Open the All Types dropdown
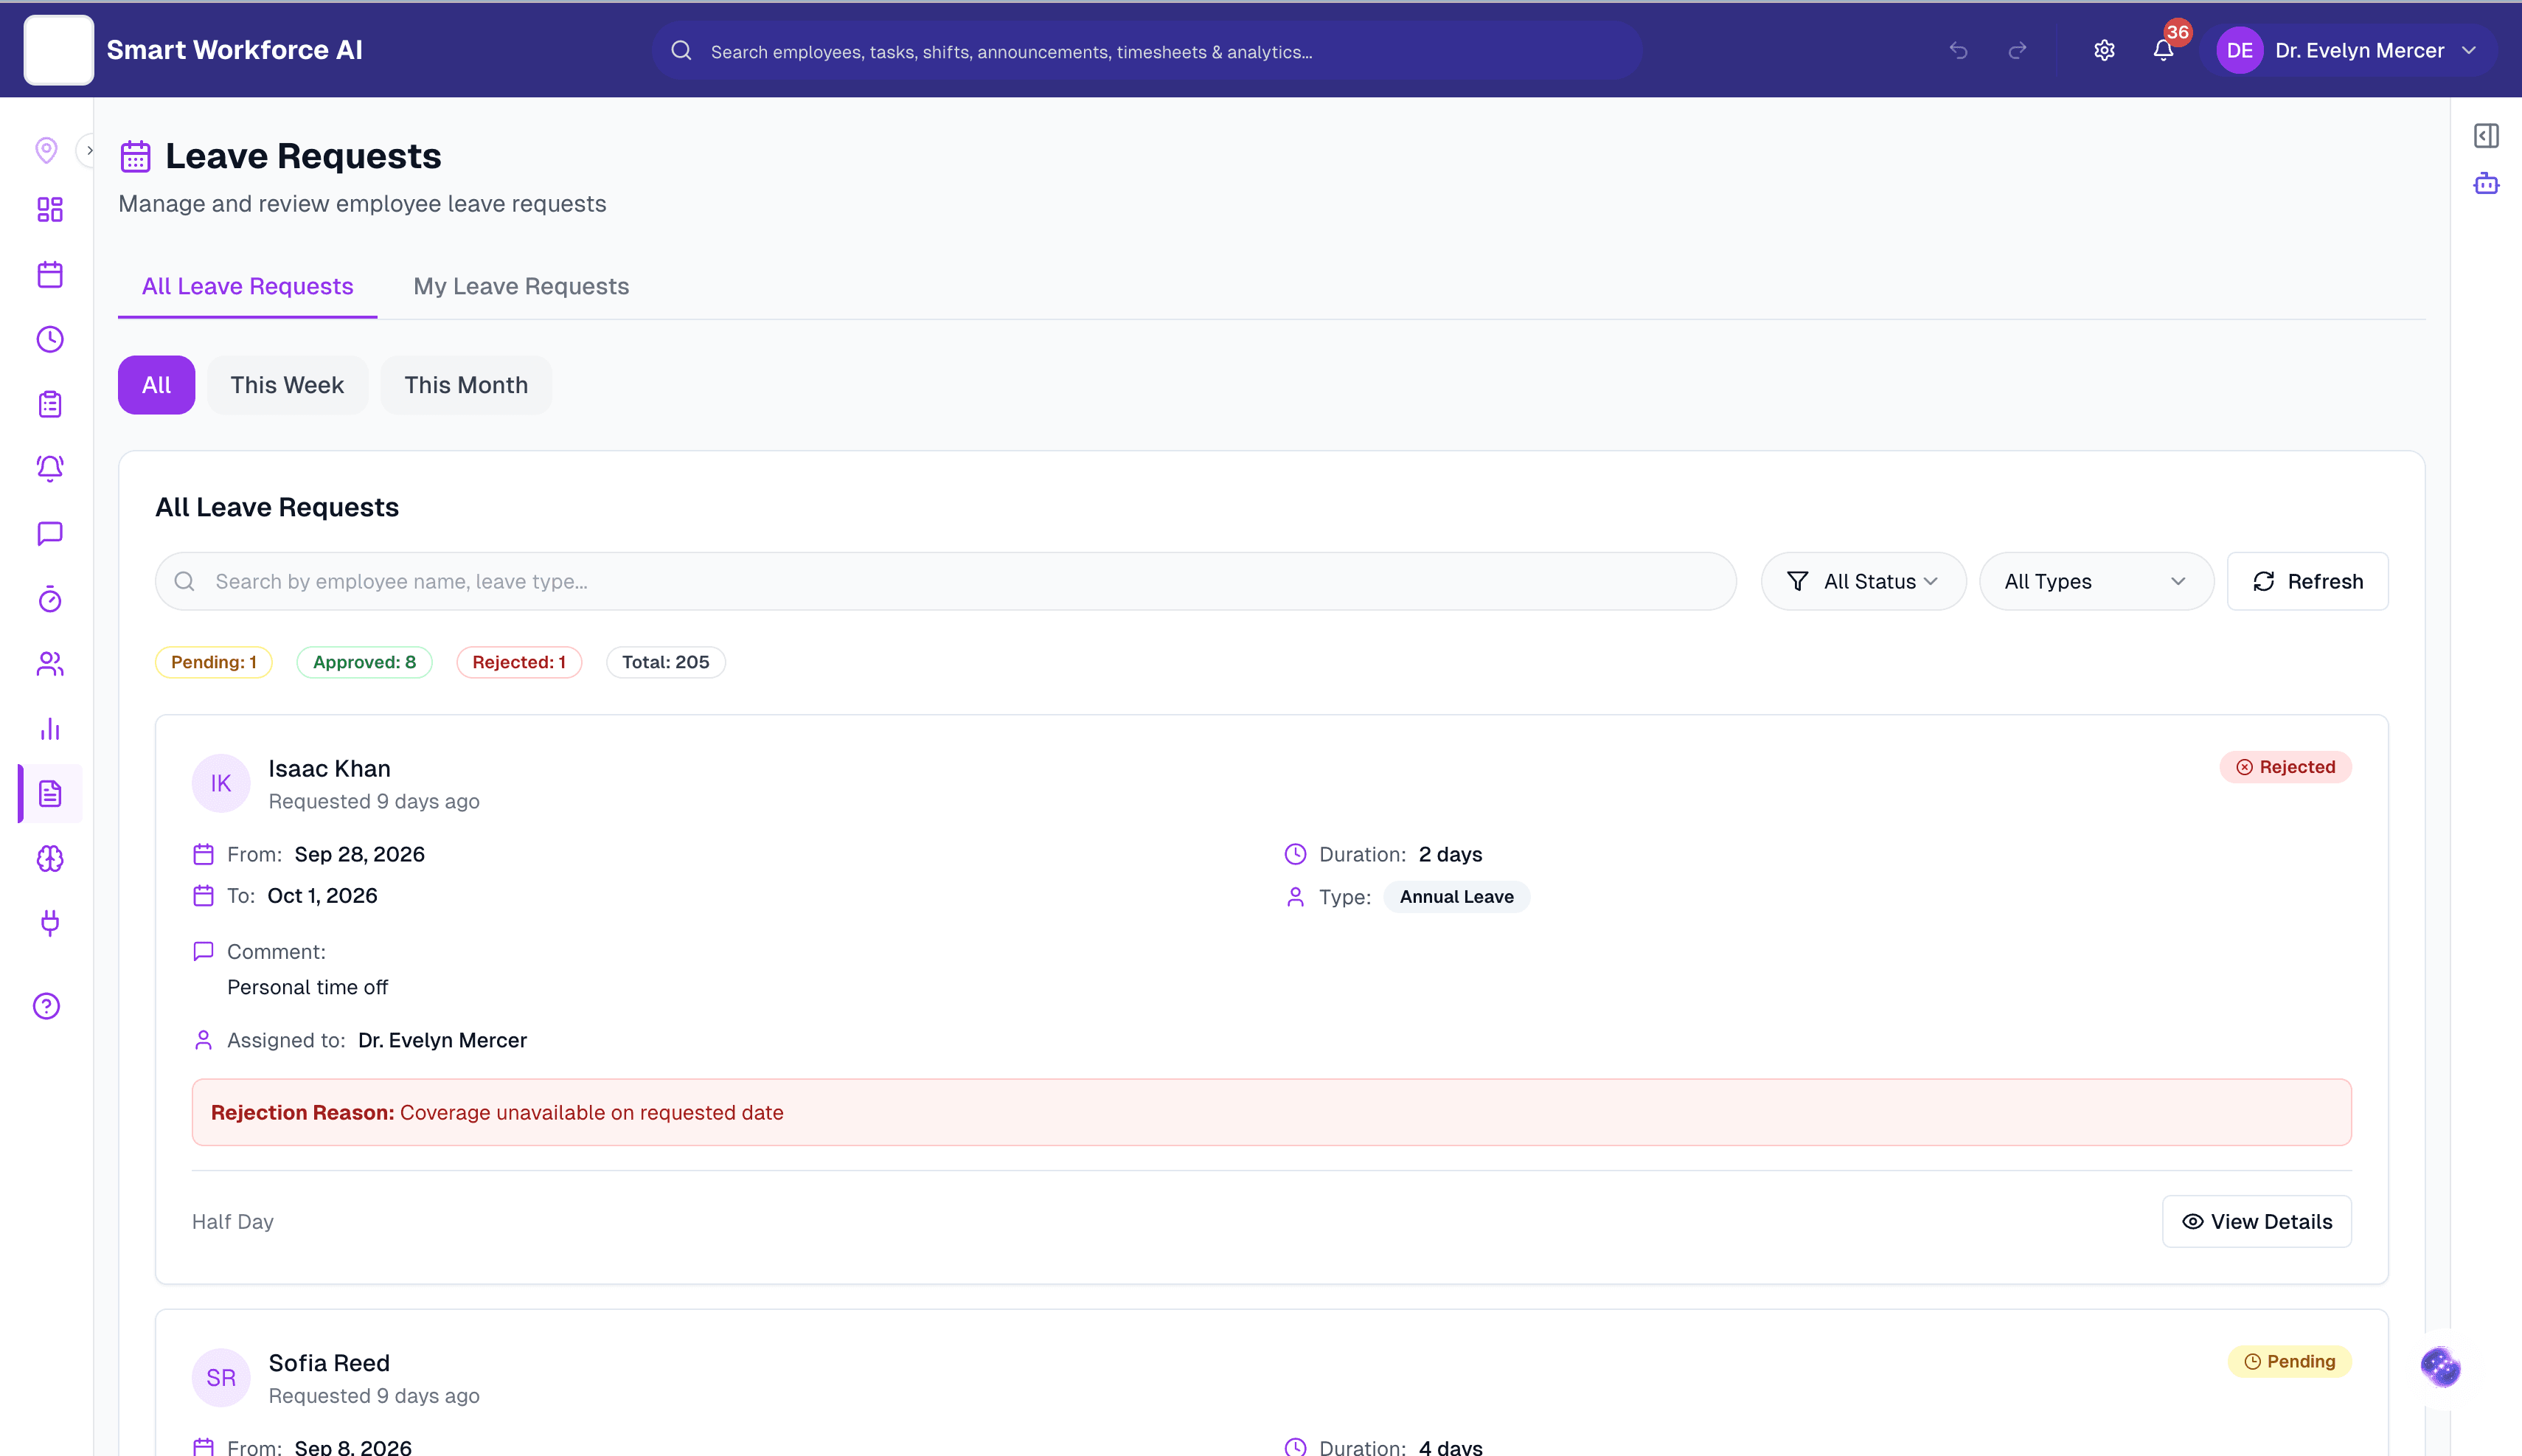This screenshot has height=1456, width=2522. tap(2095, 581)
